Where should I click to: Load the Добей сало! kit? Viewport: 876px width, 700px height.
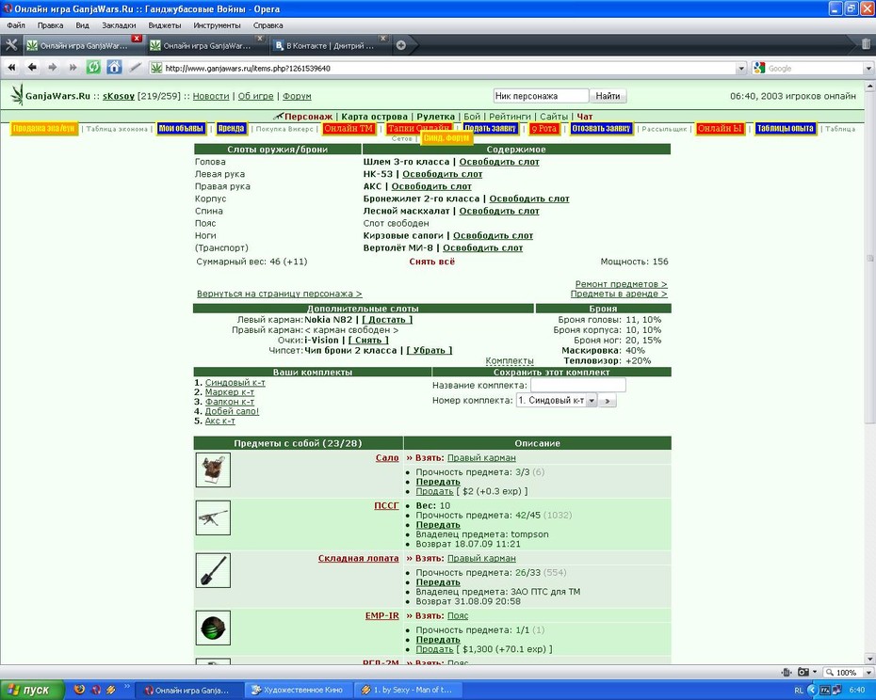pos(232,411)
